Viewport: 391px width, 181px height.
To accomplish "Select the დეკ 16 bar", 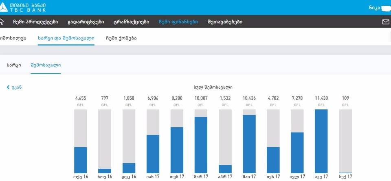I will pyautogui.click(x=129, y=141).
